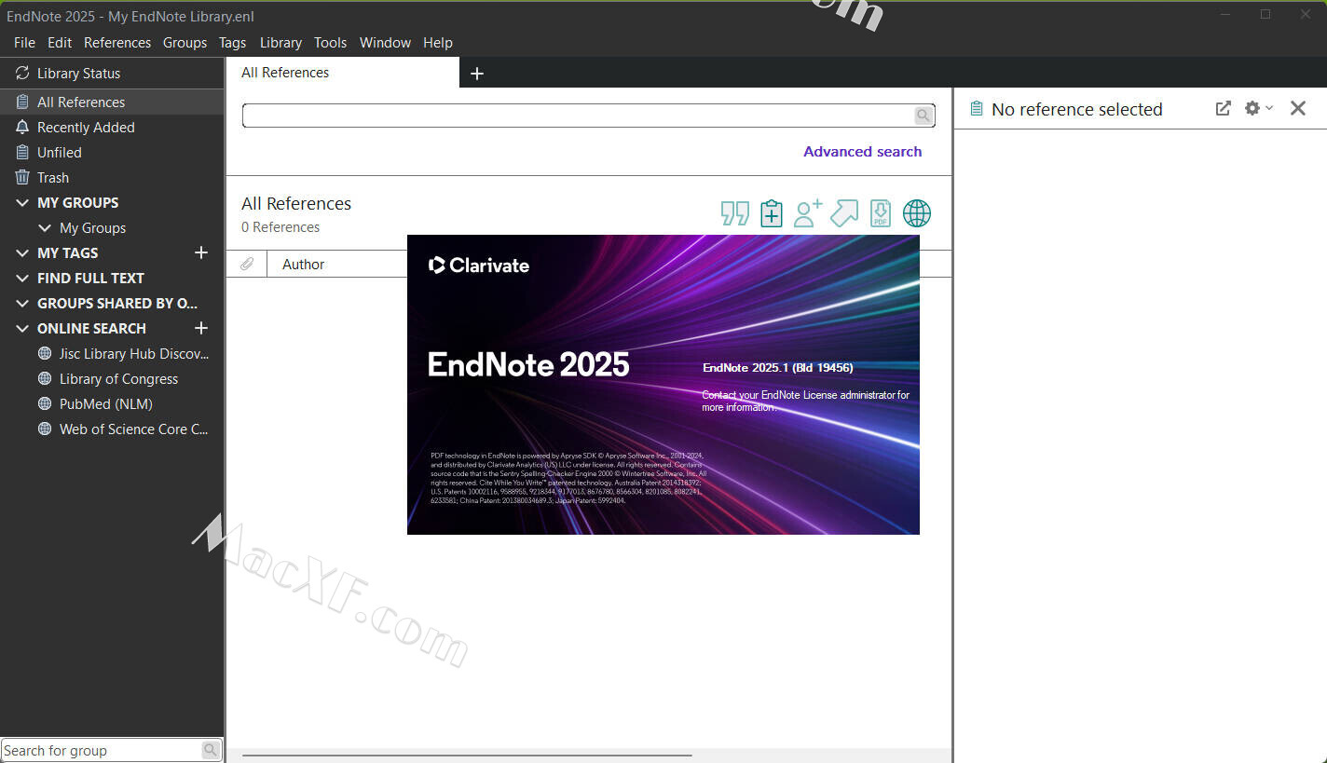Open the settings gear dropdown
Screen dimensions: 1327x763
coord(1258,108)
